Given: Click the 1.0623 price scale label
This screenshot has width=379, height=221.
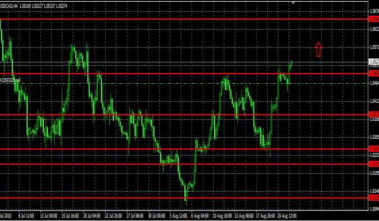Looking at the screenshot, I should point(375,29).
